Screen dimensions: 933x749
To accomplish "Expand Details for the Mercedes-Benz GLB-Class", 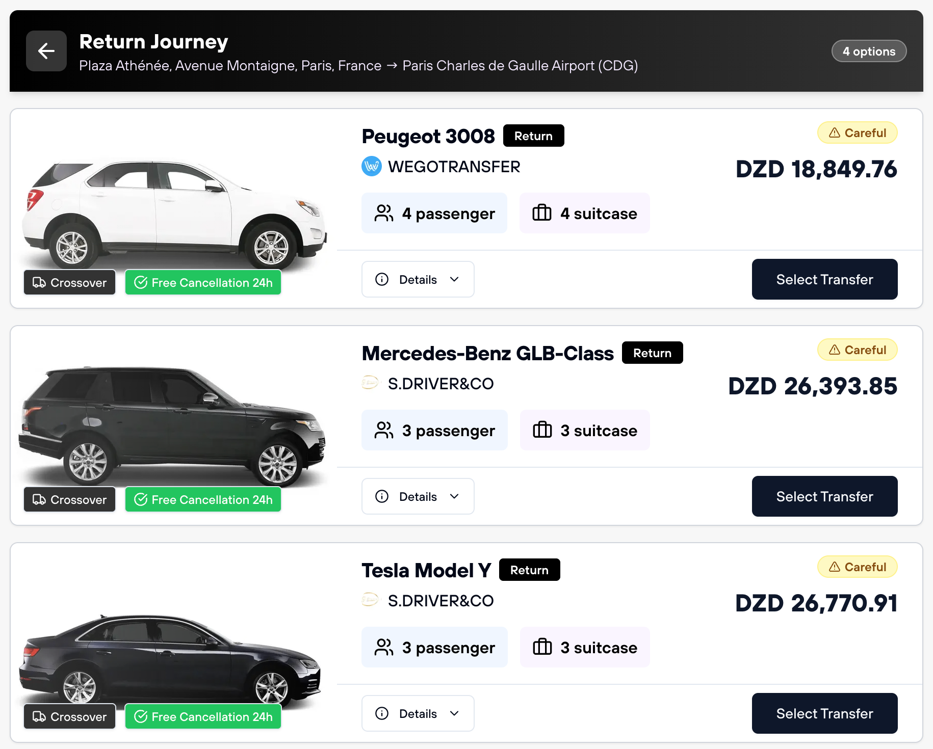I will (418, 496).
